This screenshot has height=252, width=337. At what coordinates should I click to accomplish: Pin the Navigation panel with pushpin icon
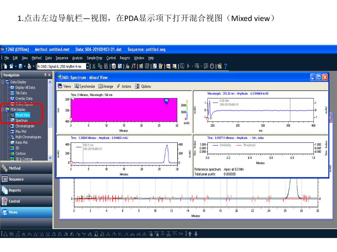pyautogui.click(x=45, y=75)
